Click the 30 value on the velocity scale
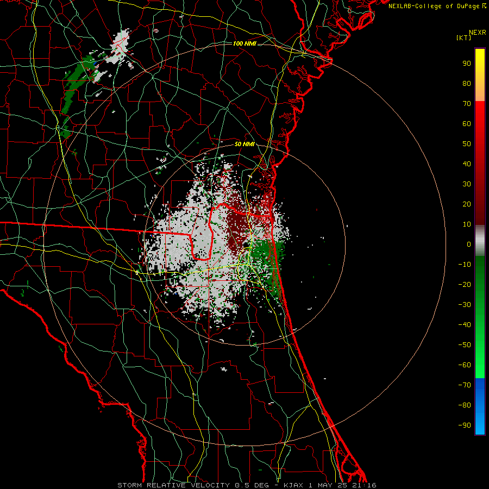Viewport: 489px width, 489px height. (x=467, y=184)
